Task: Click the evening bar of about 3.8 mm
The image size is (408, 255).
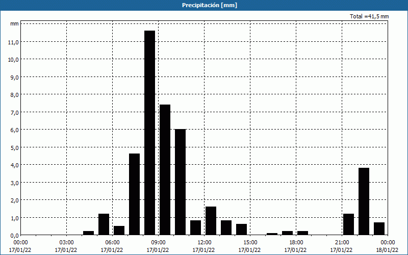Action: coord(364,201)
